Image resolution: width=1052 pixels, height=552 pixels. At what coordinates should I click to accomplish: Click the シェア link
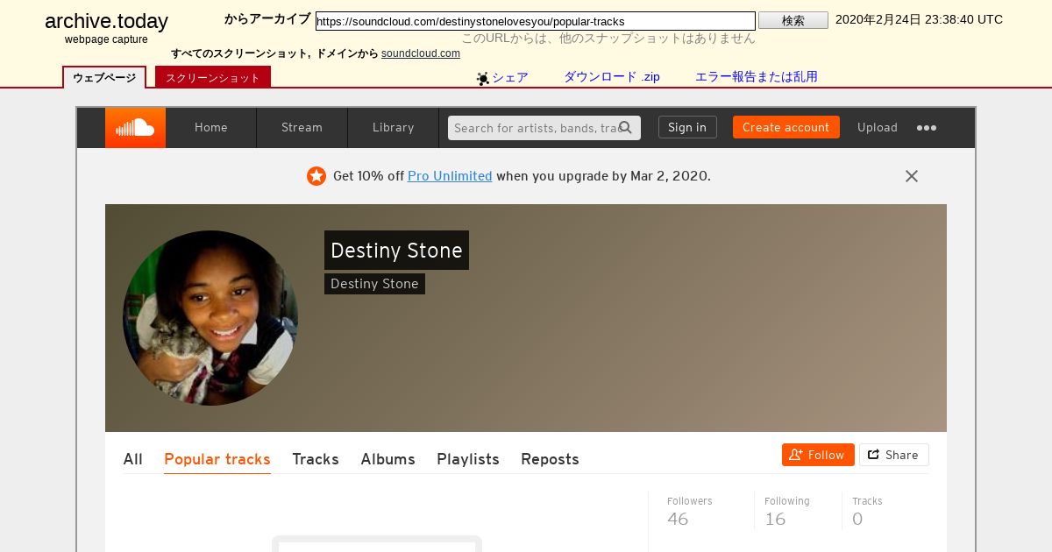tap(510, 77)
